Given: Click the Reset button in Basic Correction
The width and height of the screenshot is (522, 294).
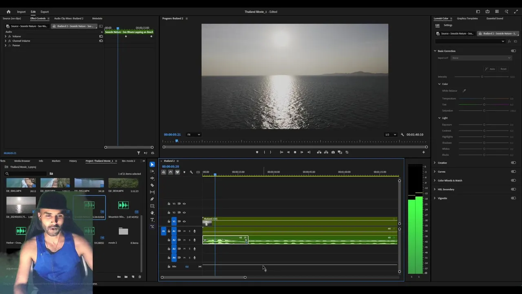Looking at the screenshot, I should tap(503, 69).
